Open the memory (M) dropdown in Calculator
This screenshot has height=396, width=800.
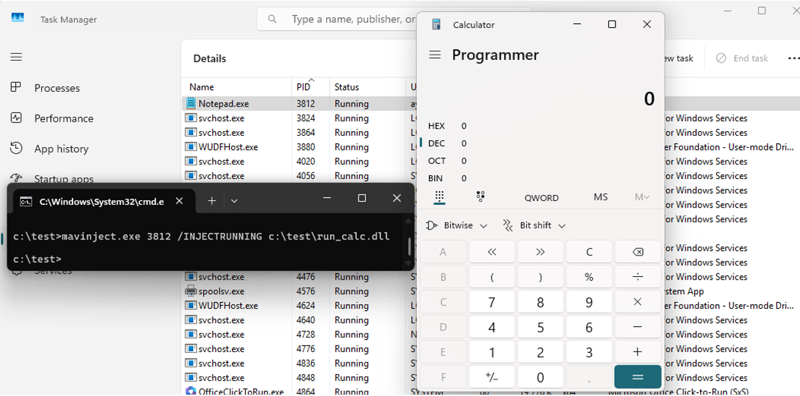(642, 197)
